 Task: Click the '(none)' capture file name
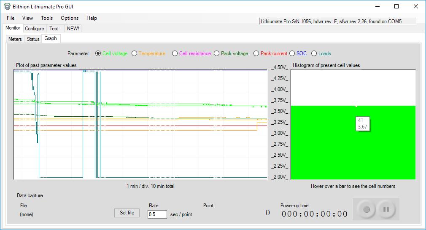26,214
